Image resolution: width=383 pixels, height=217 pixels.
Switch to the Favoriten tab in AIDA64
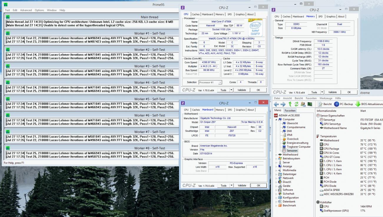(x=290, y=111)
